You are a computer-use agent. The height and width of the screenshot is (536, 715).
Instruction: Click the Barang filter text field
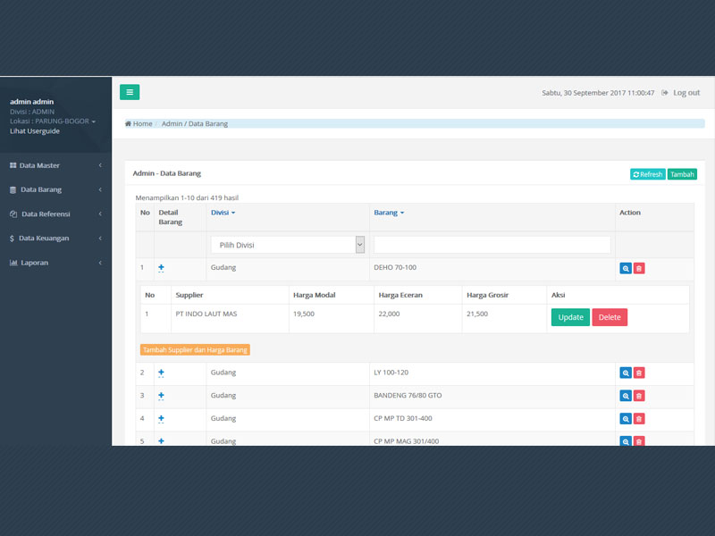(x=492, y=245)
